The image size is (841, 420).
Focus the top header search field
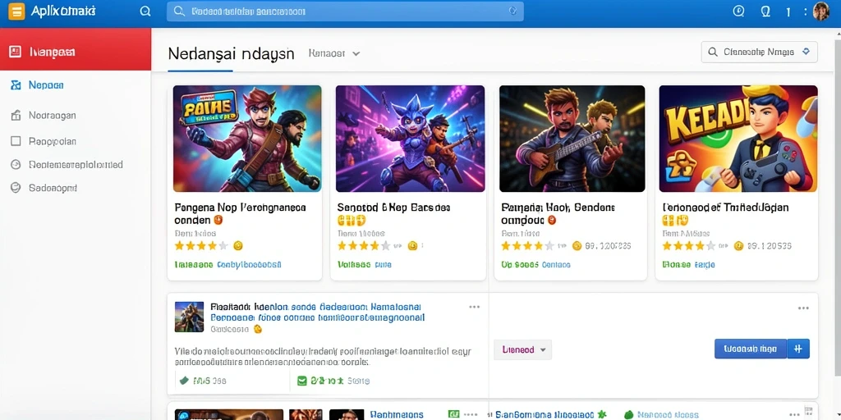pos(346,11)
